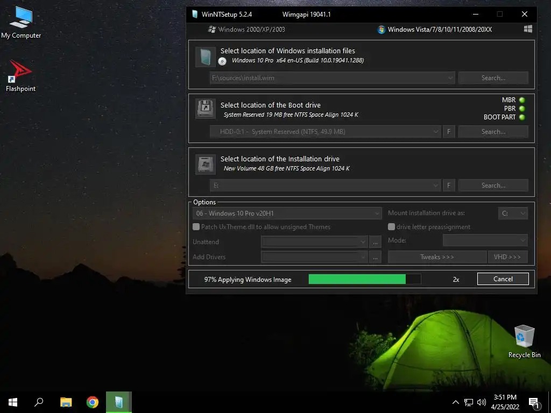Viewport: 551px width, 413px height.
Task: Click System Reserved 19 MB free info text
Action: (x=291, y=115)
